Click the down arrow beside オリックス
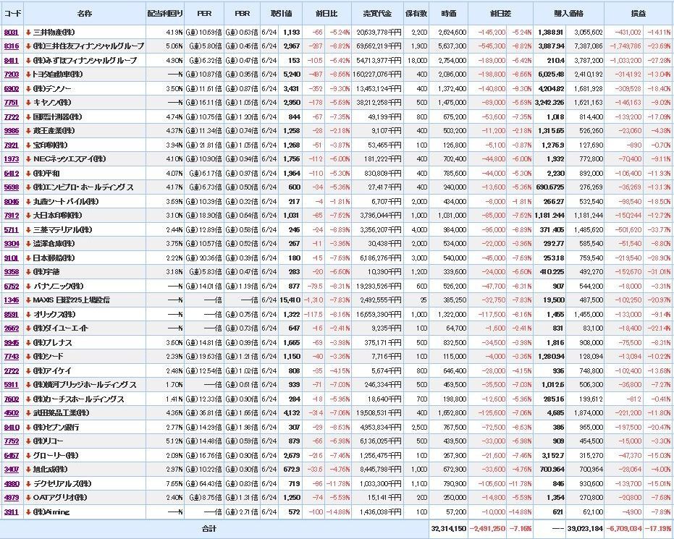 pyautogui.click(x=28, y=314)
